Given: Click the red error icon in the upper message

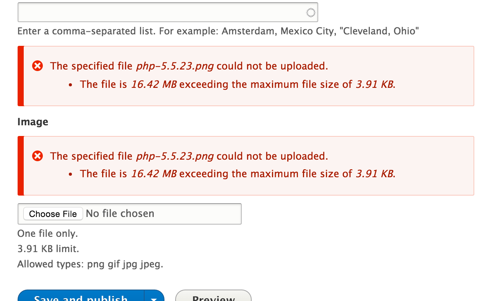Looking at the screenshot, I should click(x=37, y=66).
